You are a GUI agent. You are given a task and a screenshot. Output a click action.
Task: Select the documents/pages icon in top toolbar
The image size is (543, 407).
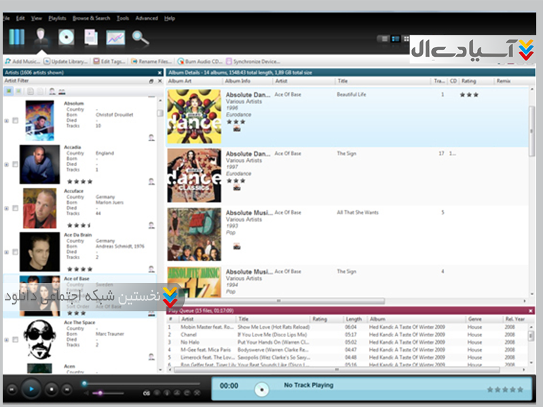coord(91,37)
